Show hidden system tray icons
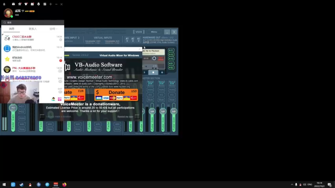The image size is (335, 188). (x=292, y=185)
